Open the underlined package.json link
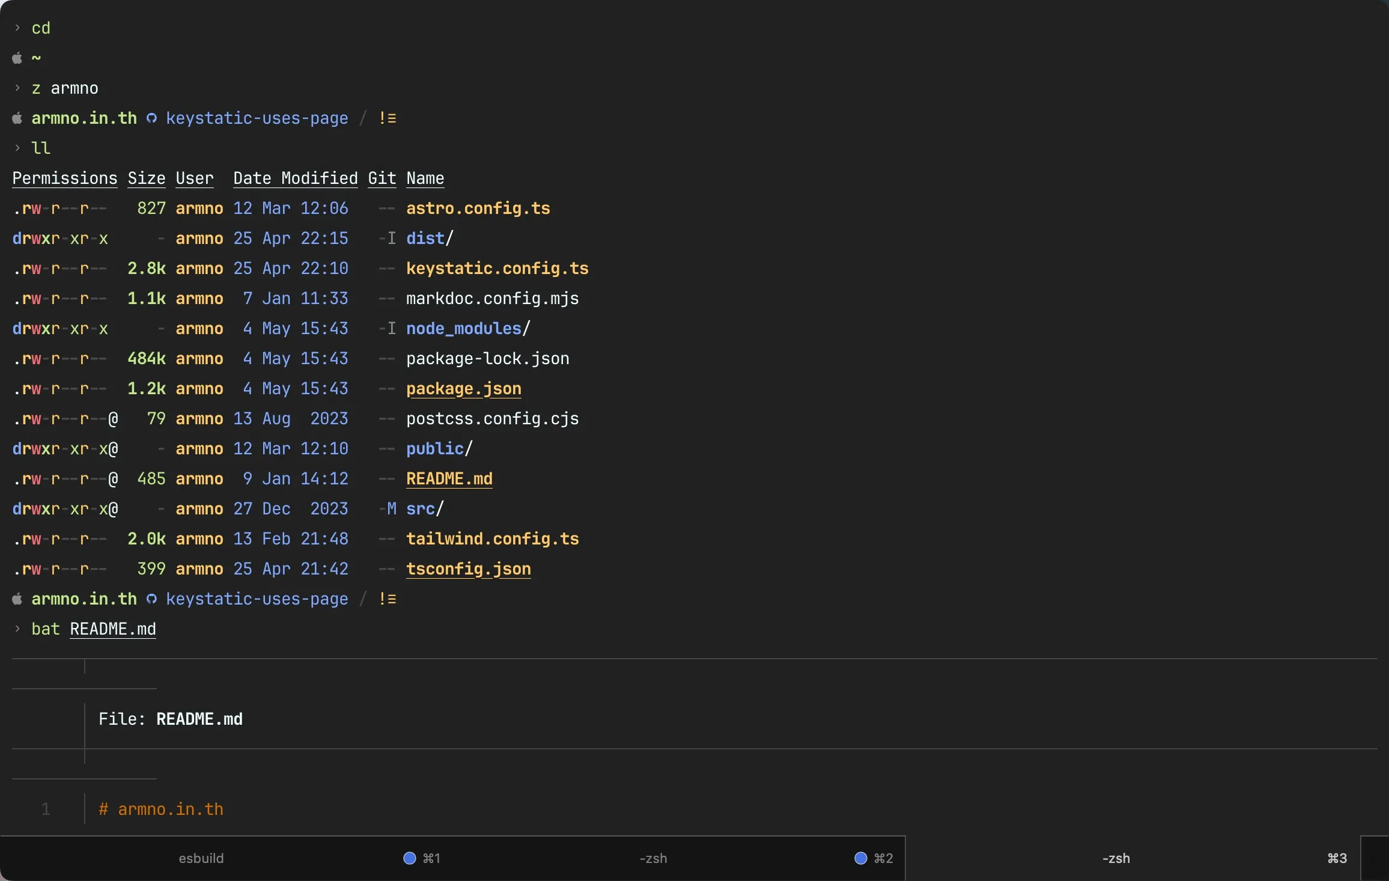1389x881 pixels. [463, 389]
